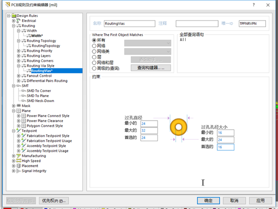Image resolution: width=278 pixels, height=209 pixels.
Task: Expand the Signal Integrity tree node
Action: [x=14, y=171]
